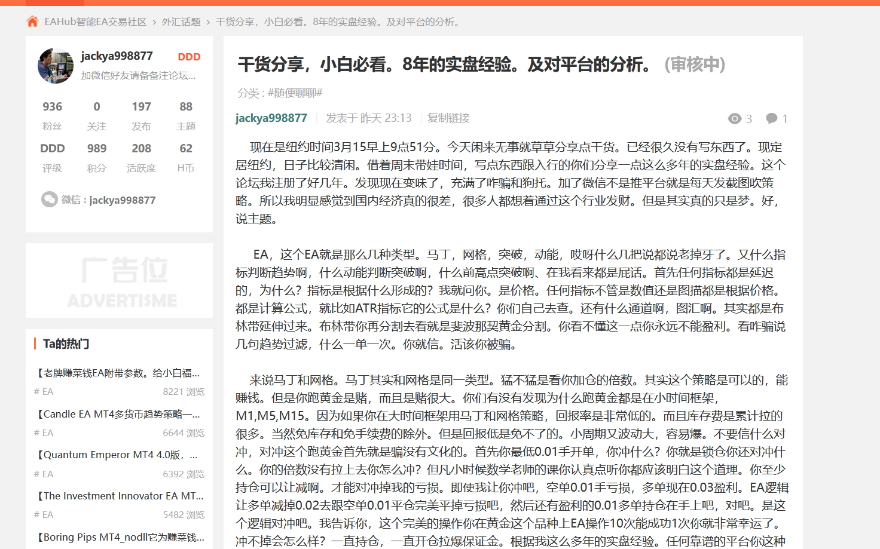Click the orange vertical bar beside Ta的热门

[34, 343]
